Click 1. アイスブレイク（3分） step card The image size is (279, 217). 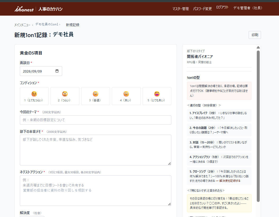pos(219,115)
